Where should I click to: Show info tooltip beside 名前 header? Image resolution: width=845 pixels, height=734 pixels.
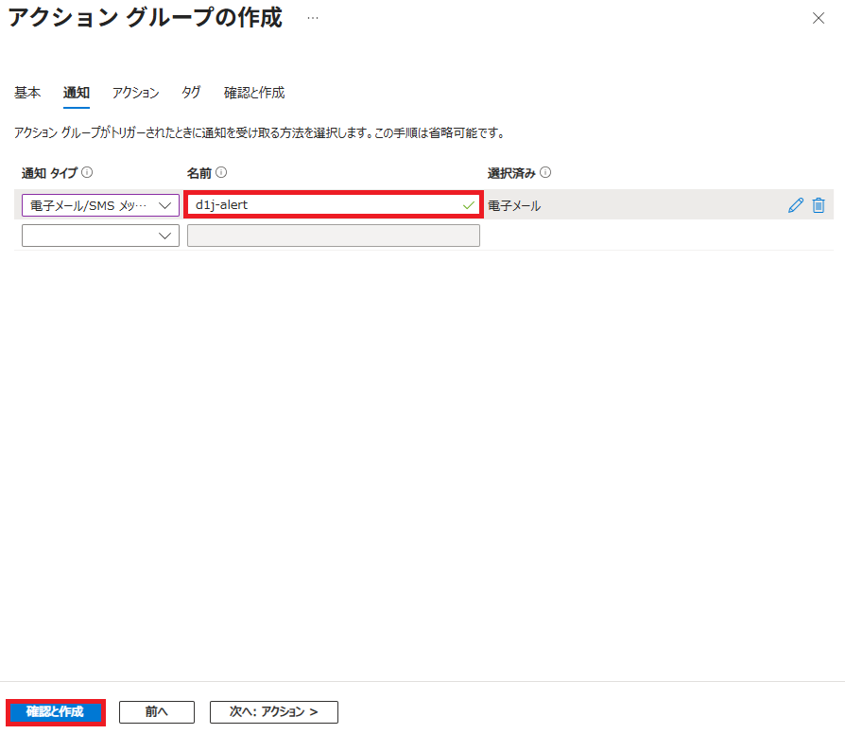click(x=221, y=173)
